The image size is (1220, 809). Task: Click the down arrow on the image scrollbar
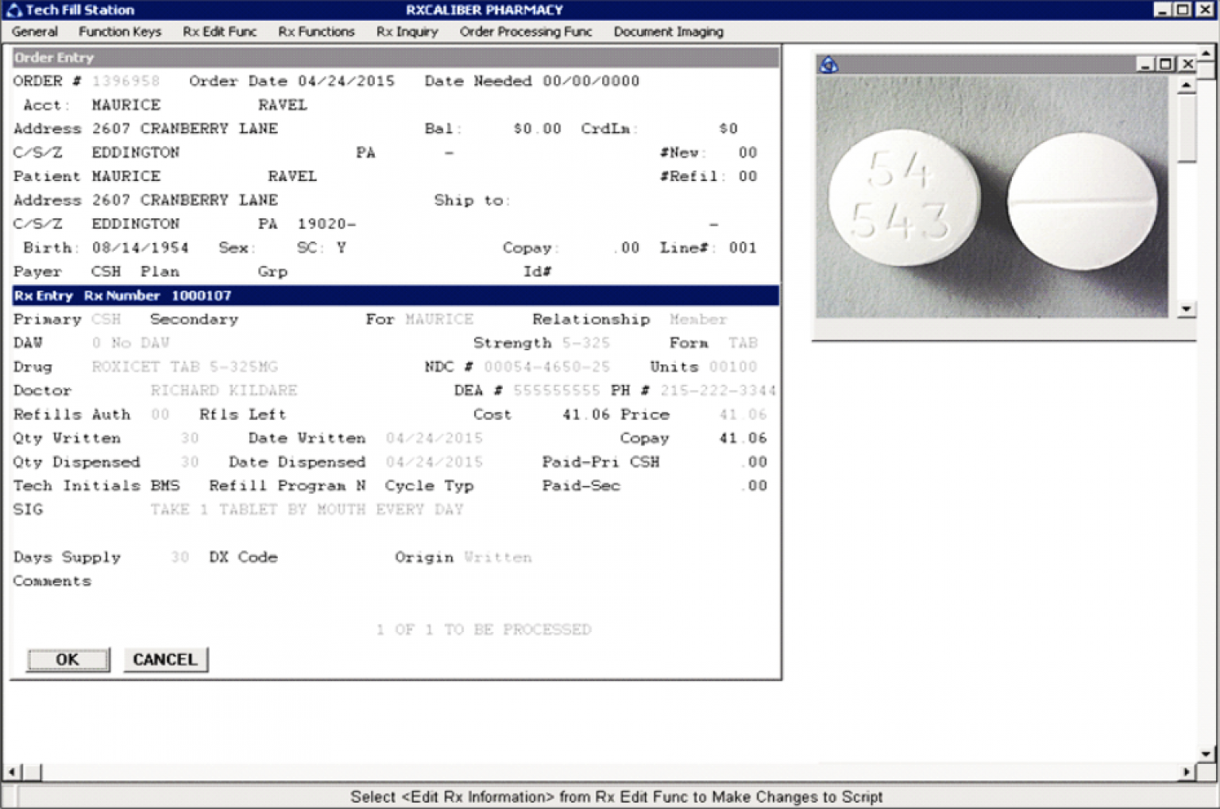1187,308
